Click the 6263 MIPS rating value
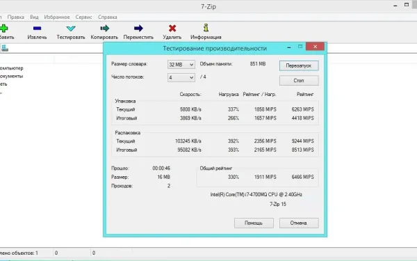 coord(302,109)
